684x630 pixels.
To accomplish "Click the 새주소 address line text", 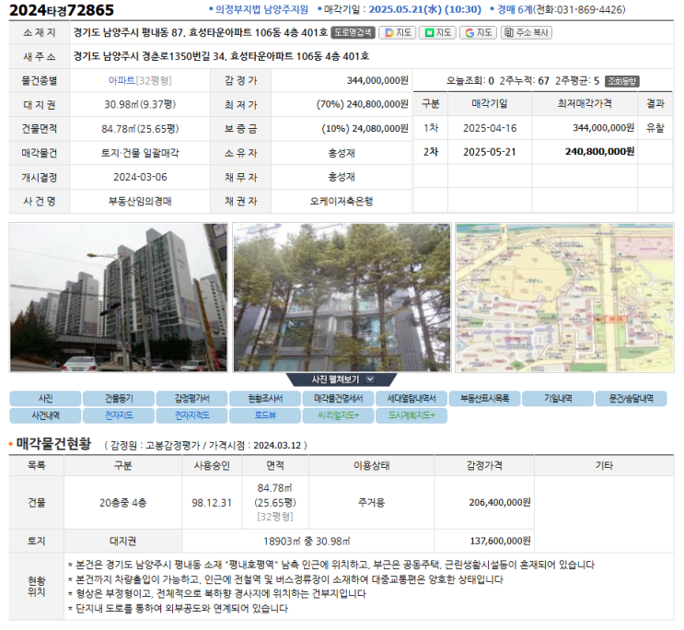I will click(x=221, y=56).
